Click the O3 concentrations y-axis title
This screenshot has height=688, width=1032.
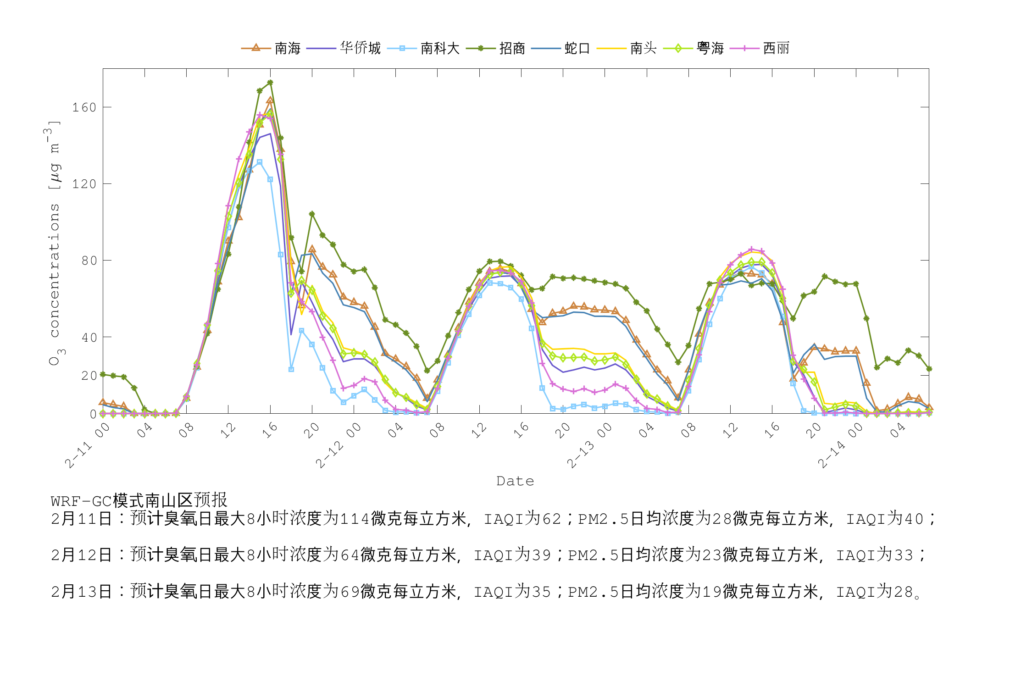point(54,243)
